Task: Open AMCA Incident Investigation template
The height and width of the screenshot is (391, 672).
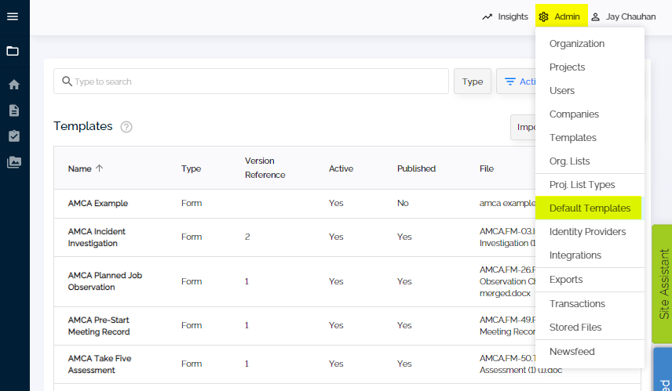Action: (x=97, y=237)
